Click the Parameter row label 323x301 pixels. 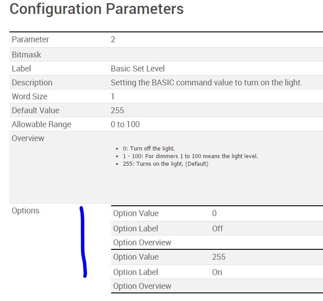30,40
